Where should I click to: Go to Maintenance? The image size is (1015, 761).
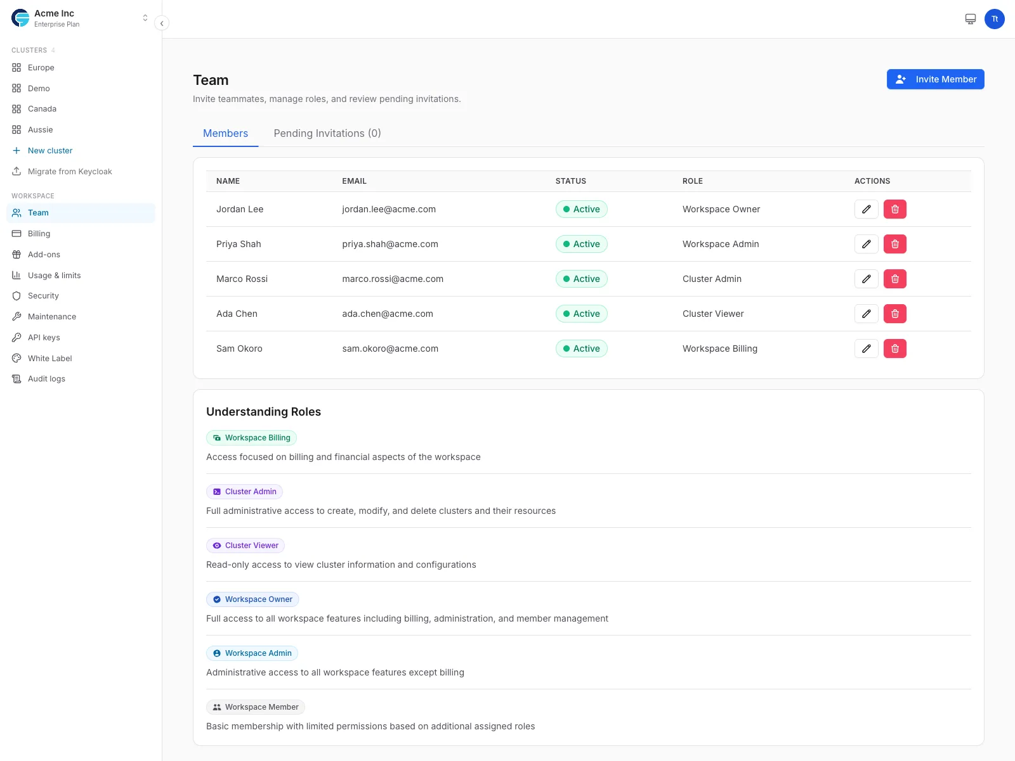point(81,317)
